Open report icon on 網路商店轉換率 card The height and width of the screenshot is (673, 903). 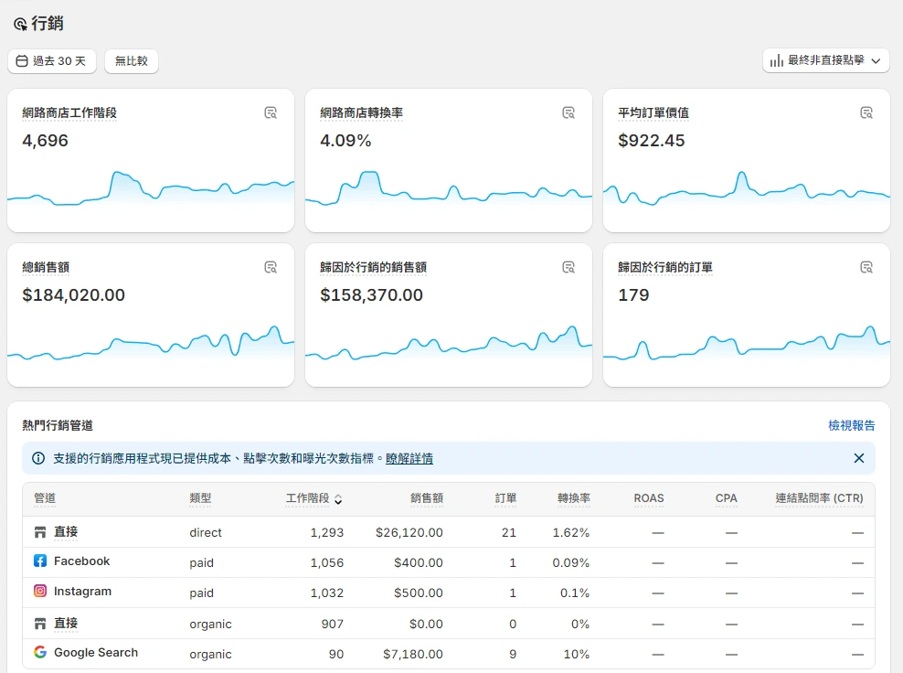568,113
